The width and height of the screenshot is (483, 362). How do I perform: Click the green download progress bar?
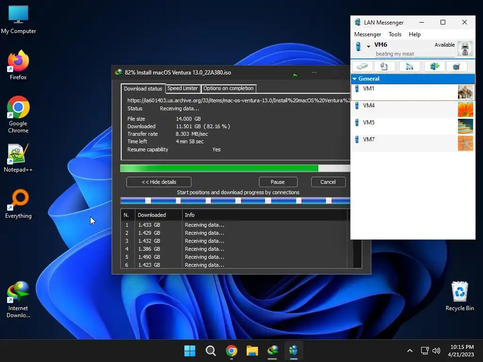tap(219, 168)
